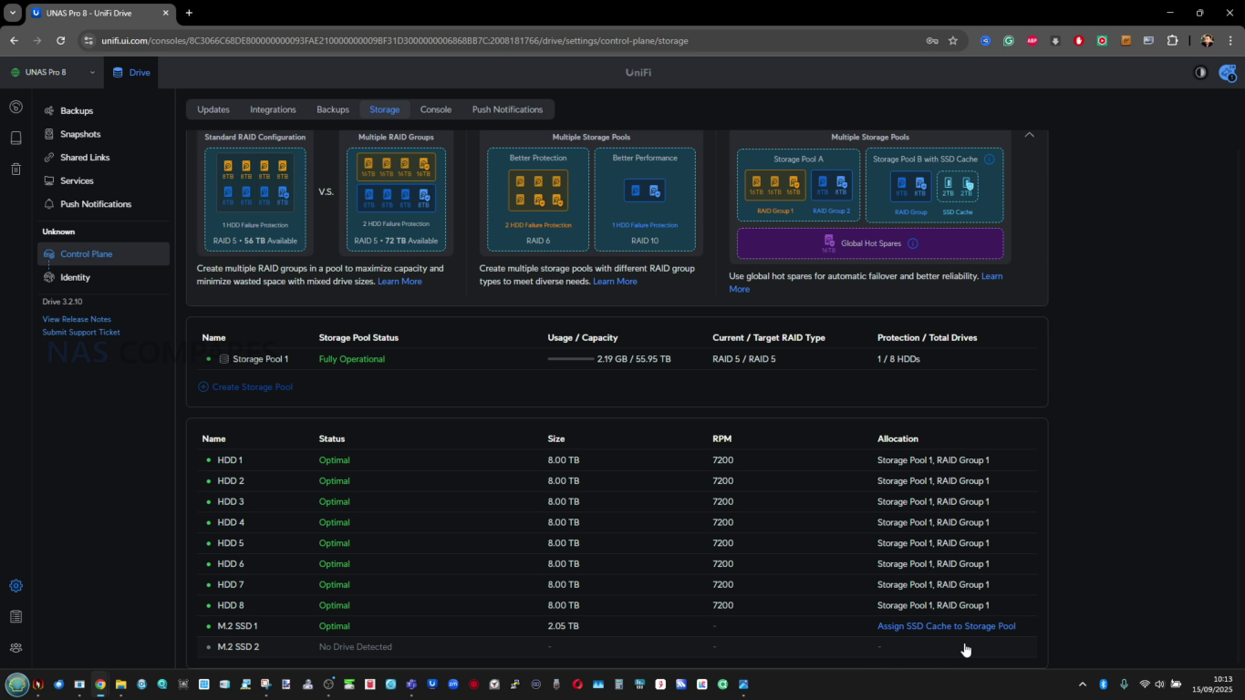Open the Console tab

point(436,109)
